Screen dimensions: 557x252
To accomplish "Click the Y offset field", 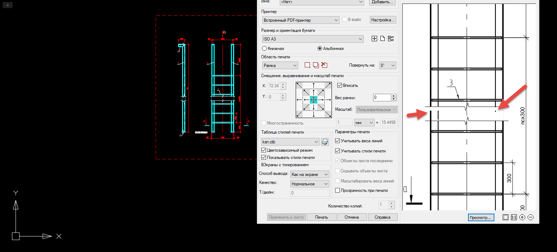I will (x=274, y=97).
